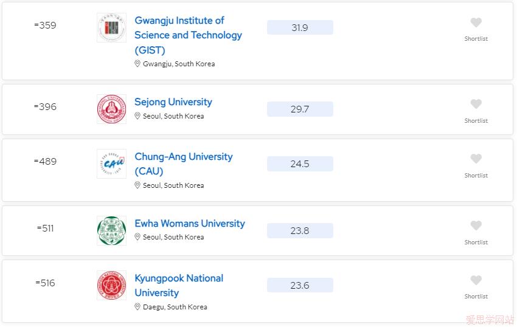This screenshot has width=517, height=327.
Task: Click the Ewha Womans University heart icon
Action: click(476, 225)
